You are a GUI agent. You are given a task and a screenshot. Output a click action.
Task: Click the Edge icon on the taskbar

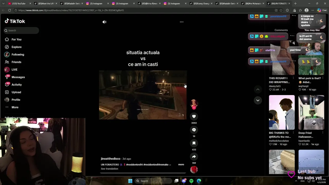199,181
